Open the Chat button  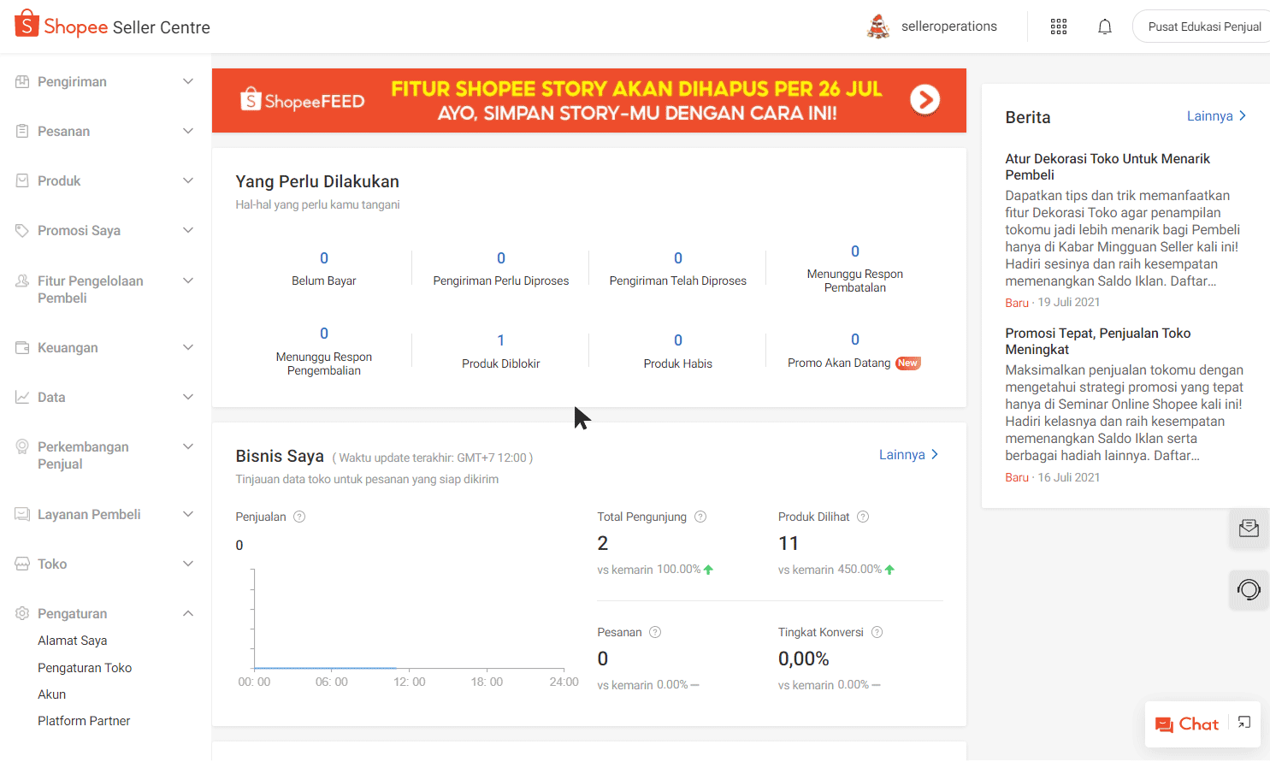click(x=1187, y=724)
